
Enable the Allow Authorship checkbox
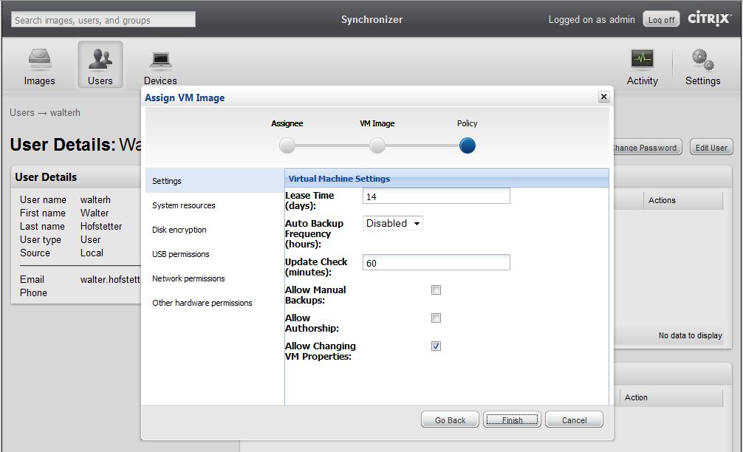(436, 318)
